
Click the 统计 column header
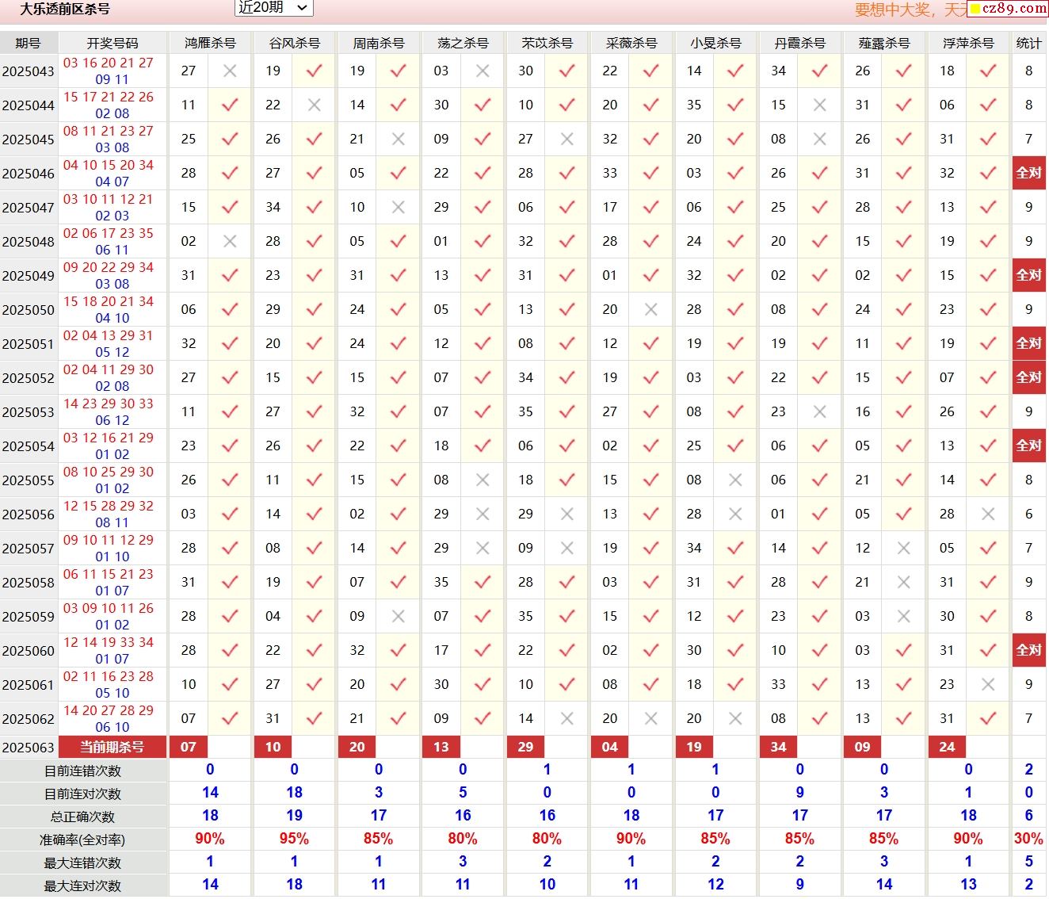[1029, 43]
